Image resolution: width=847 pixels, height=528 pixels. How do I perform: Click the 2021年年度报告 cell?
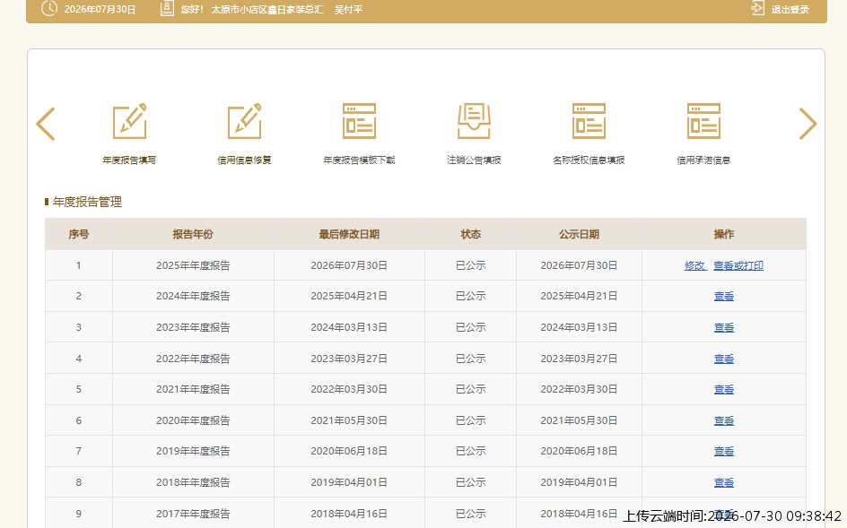pyautogui.click(x=193, y=389)
